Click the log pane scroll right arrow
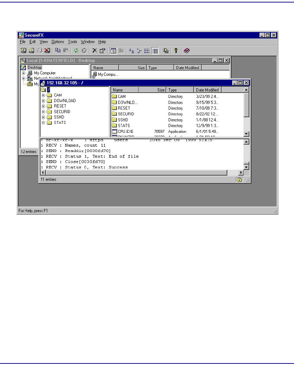This screenshot has height=367, width=294. (x=241, y=173)
